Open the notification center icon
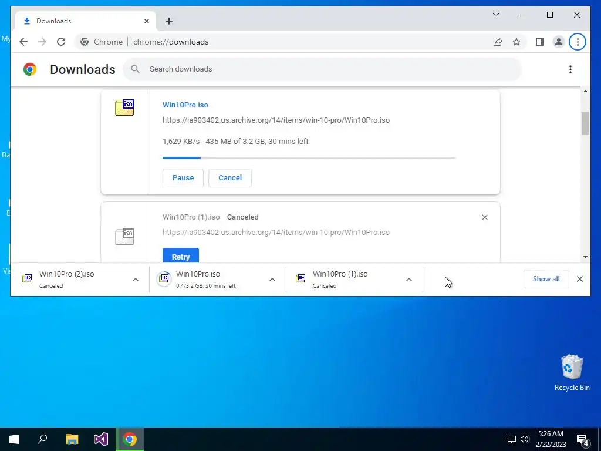This screenshot has height=451, width=601. pos(583,440)
